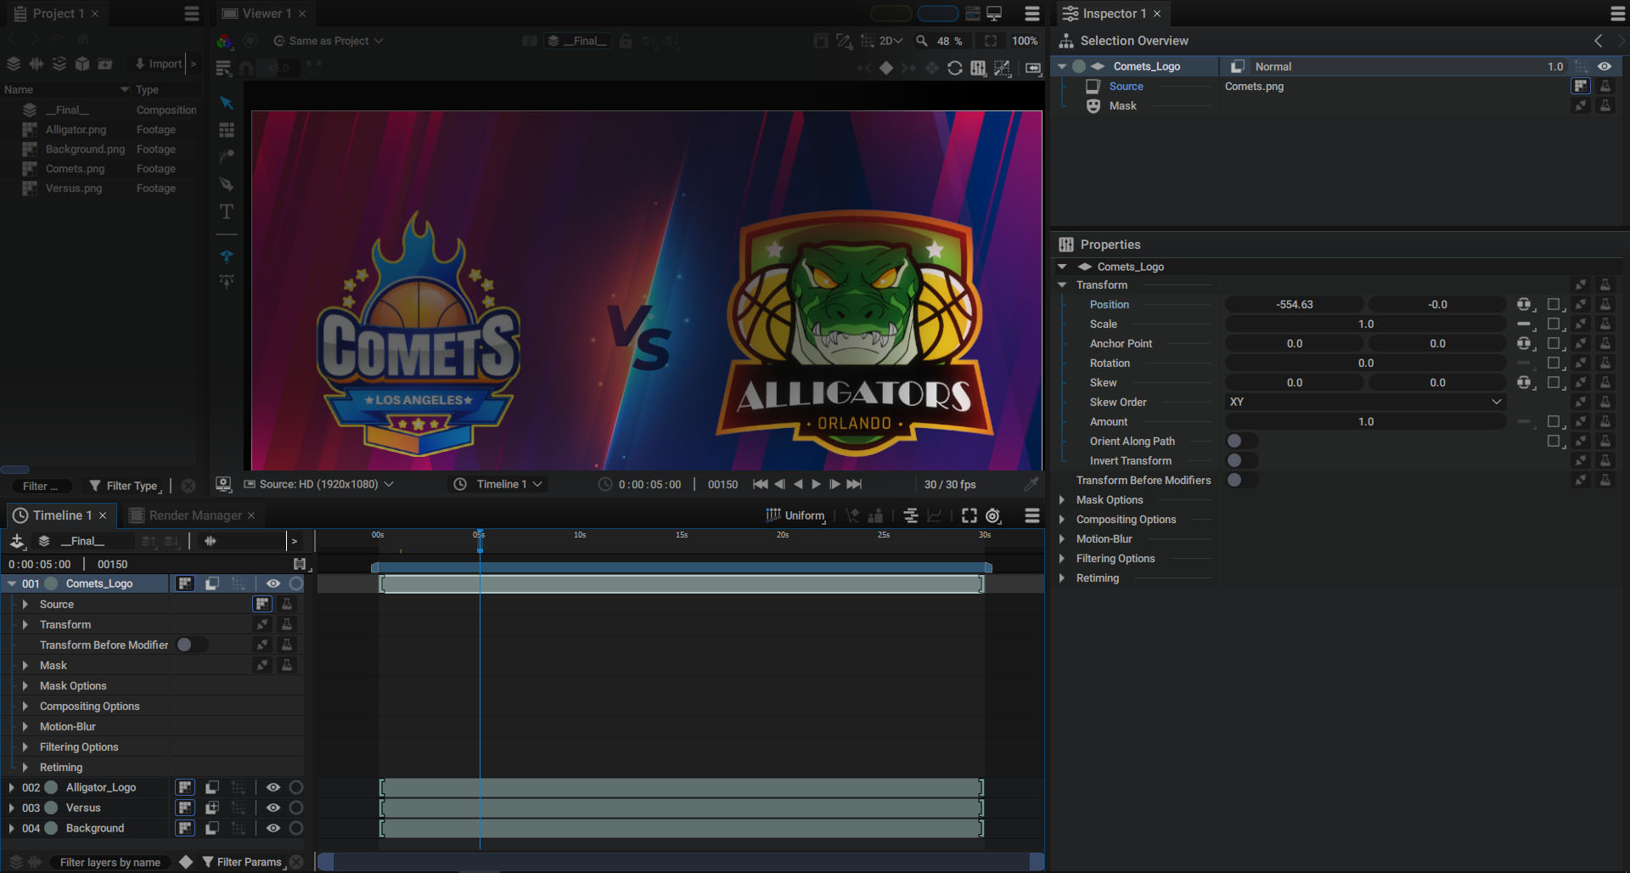This screenshot has height=873, width=1630.
Task: Open Source HD (1920x1080) dropdown
Action: coord(319,484)
